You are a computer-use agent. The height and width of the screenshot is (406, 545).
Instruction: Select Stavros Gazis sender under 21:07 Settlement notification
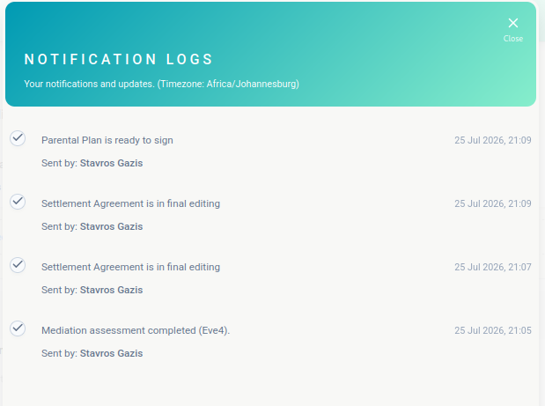pyautogui.click(x=111, y=290)
